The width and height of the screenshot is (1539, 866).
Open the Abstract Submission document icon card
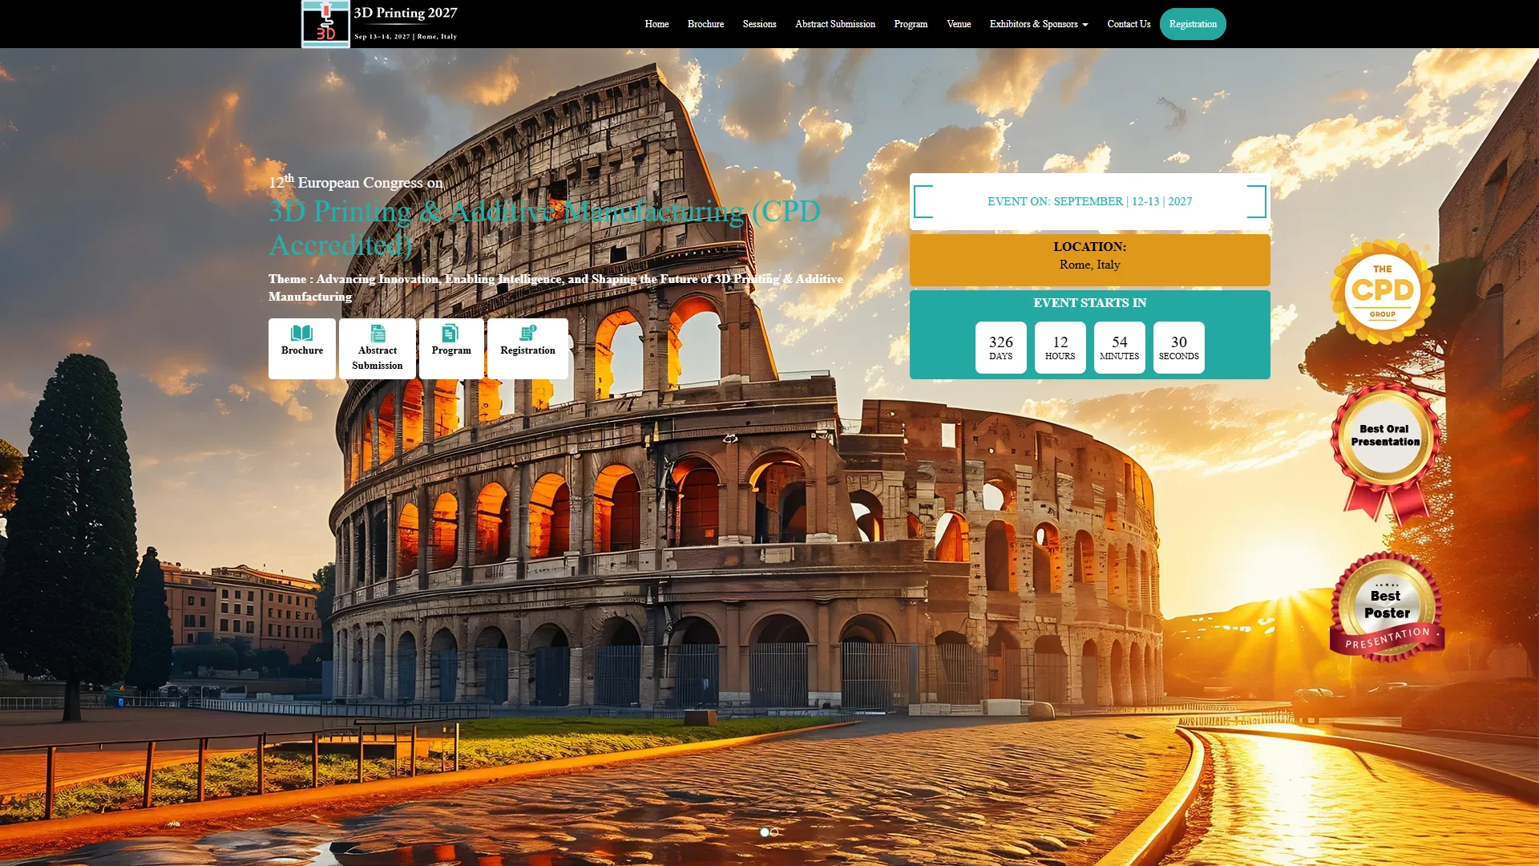tap(378, 349)
